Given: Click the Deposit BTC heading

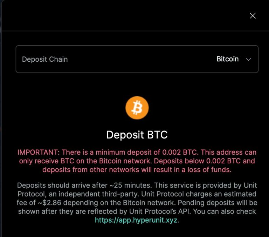Looking at the screenshot, I should pyautogui.click(x=137, y=135).
